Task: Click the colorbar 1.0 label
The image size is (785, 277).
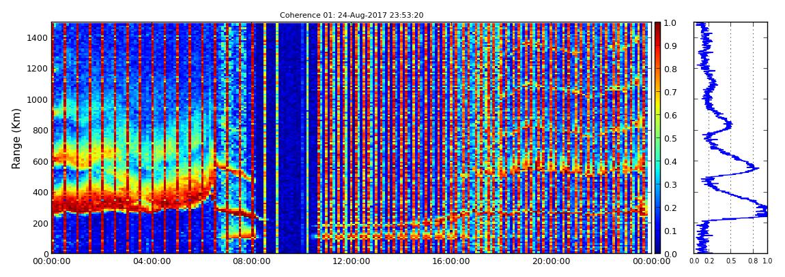Action: pyautogui.click(x=670, y=23)
